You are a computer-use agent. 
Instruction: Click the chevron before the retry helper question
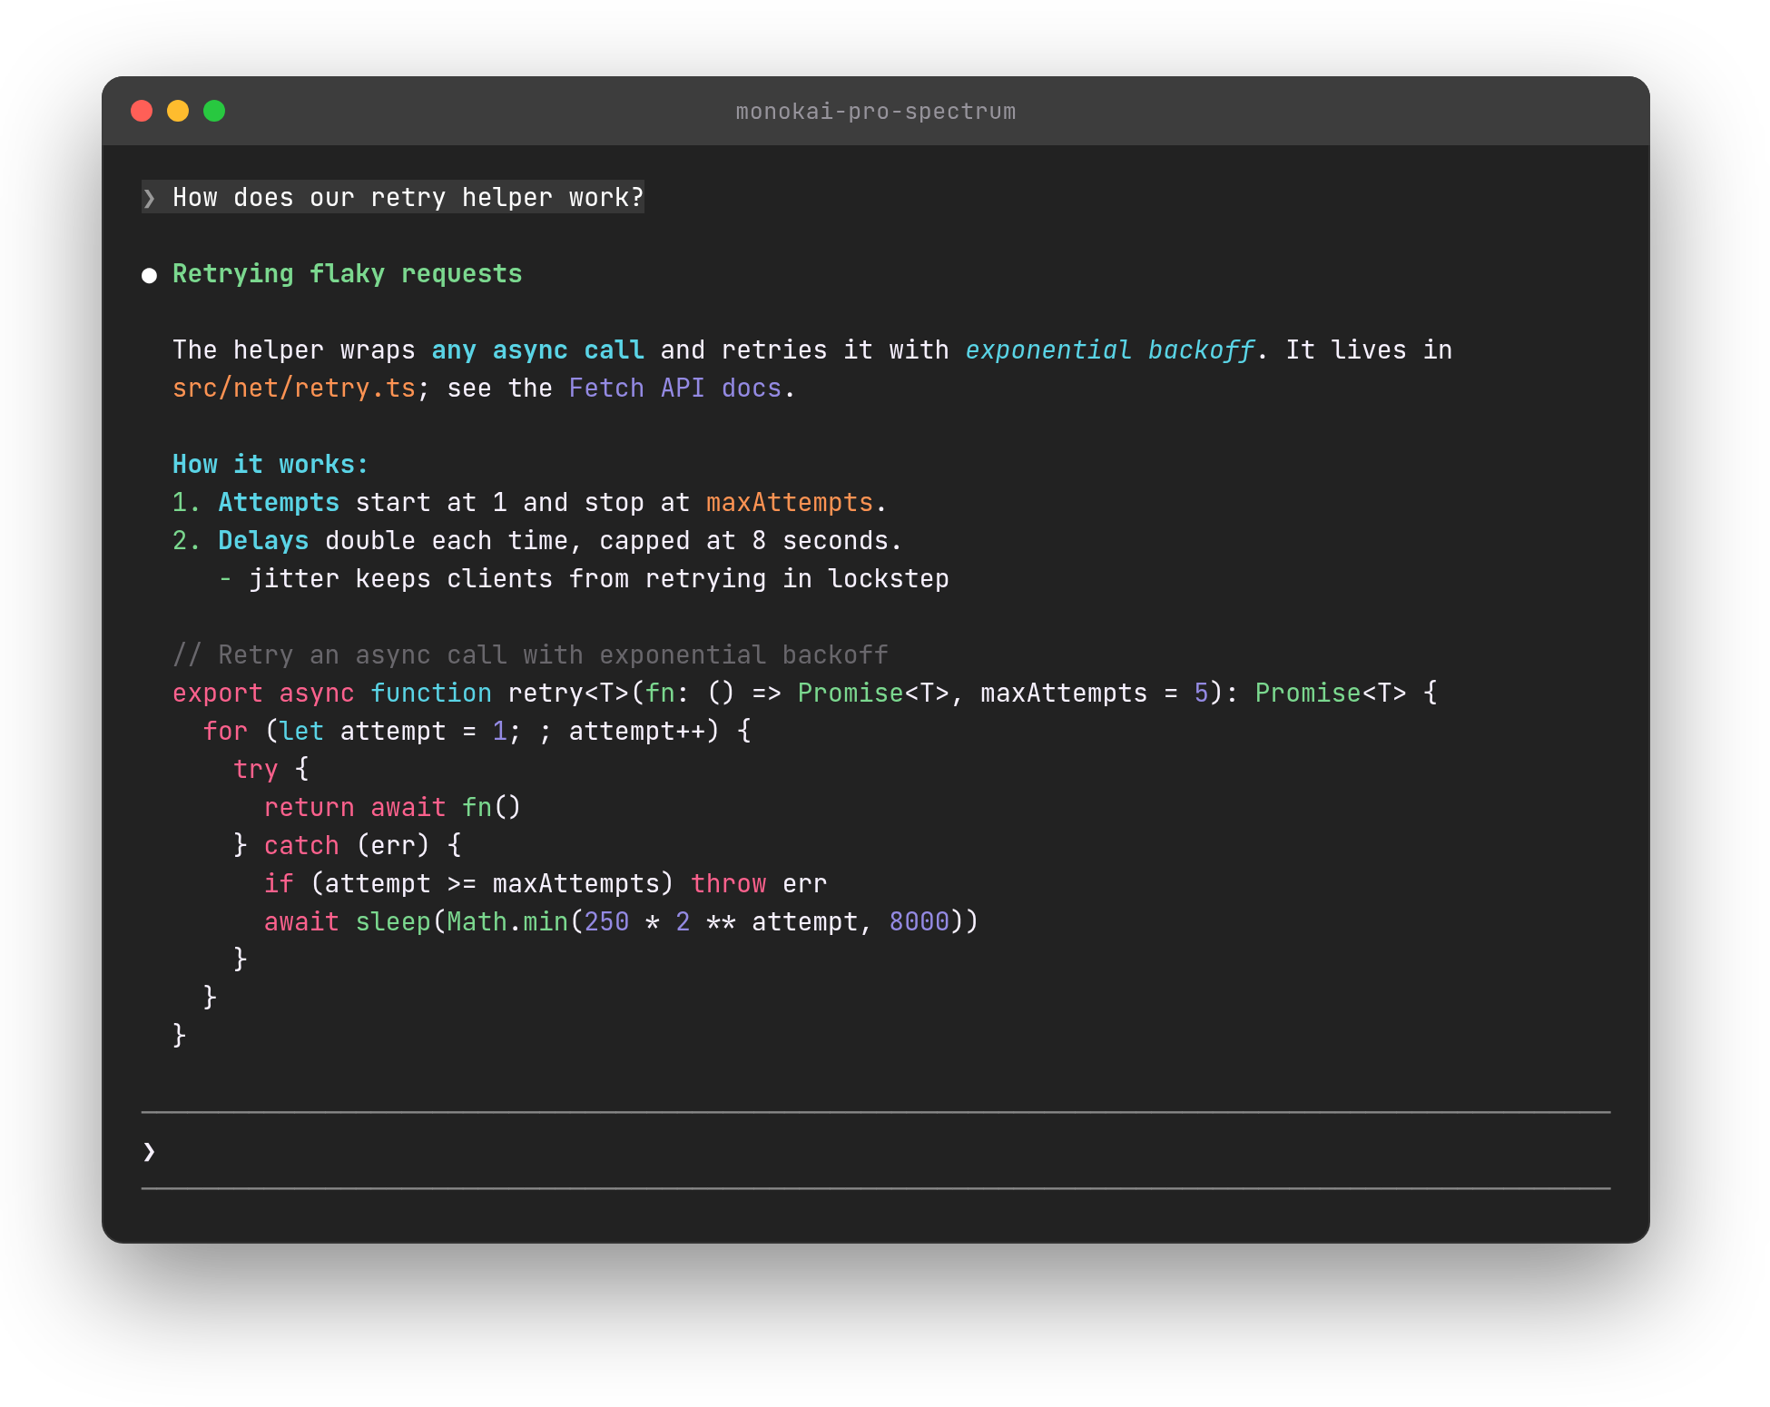pos(149,198)
